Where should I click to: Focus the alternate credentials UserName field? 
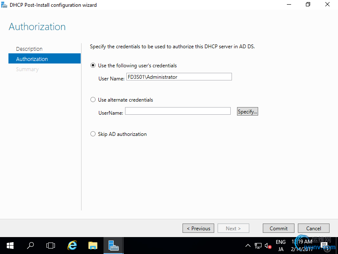coord(178,111)
